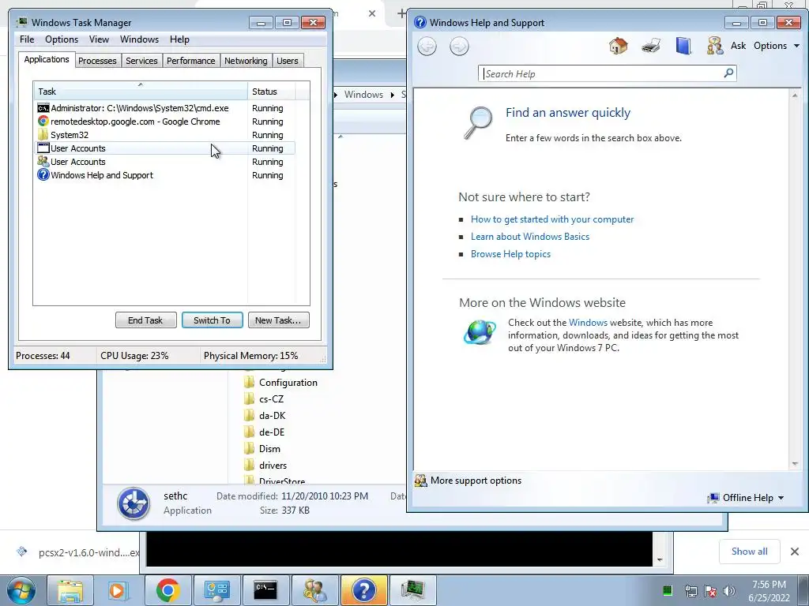This screenshot has height=606, width=809.
Task: Open the Browse Help topics link
Action: (510, 254)
